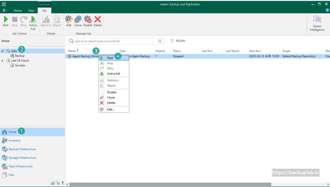Click the Stop icon in Job Control
This screenshot has height=187, width=330.
(x=15, y=21)
